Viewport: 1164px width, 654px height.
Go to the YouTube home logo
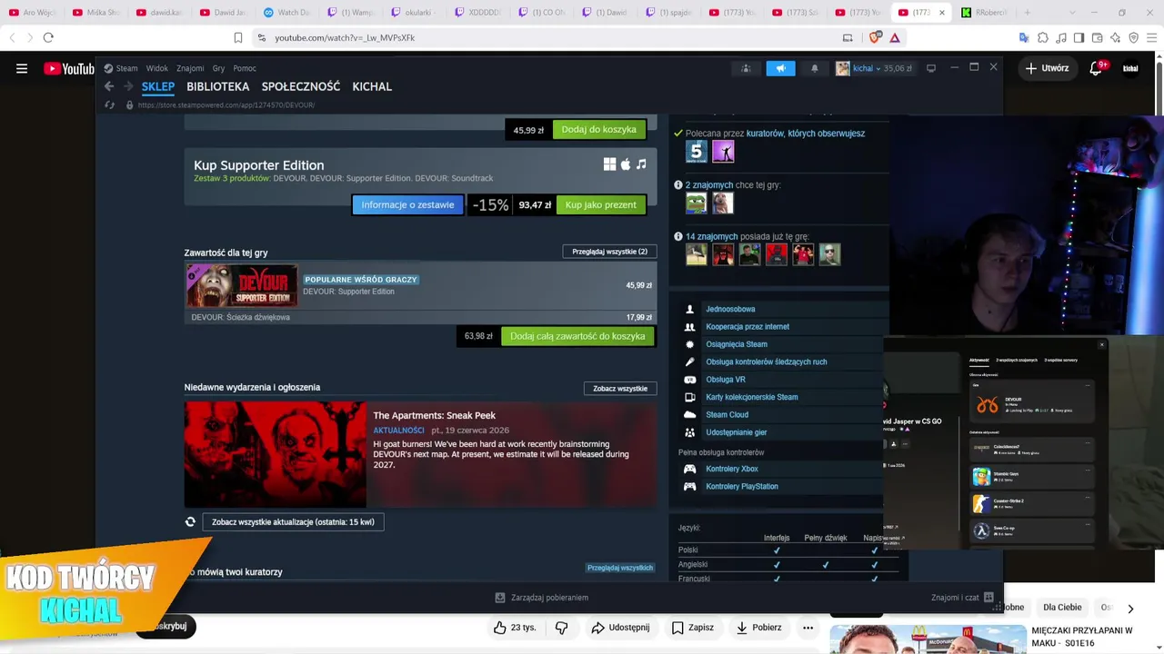[69, 68]
